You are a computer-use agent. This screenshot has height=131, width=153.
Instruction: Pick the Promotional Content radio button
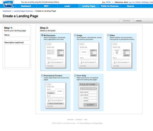click(x=42, y=76)
